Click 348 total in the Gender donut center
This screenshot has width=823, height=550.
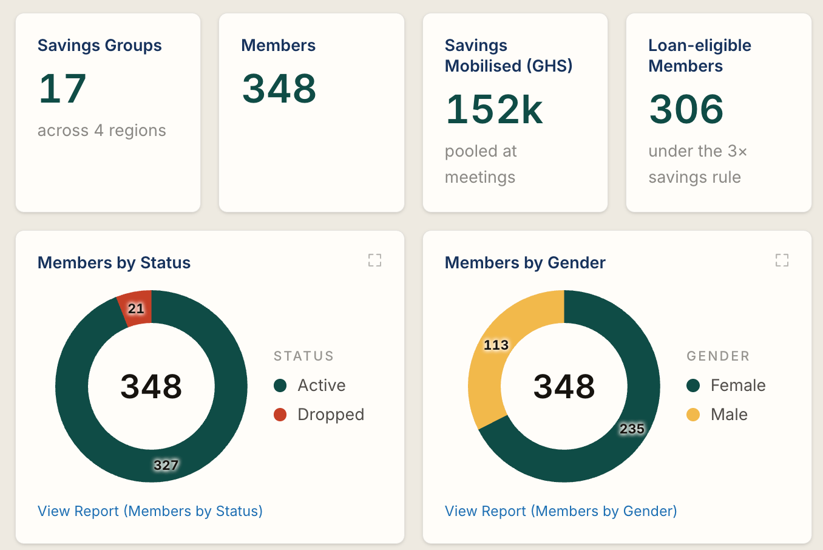[564, 387]
